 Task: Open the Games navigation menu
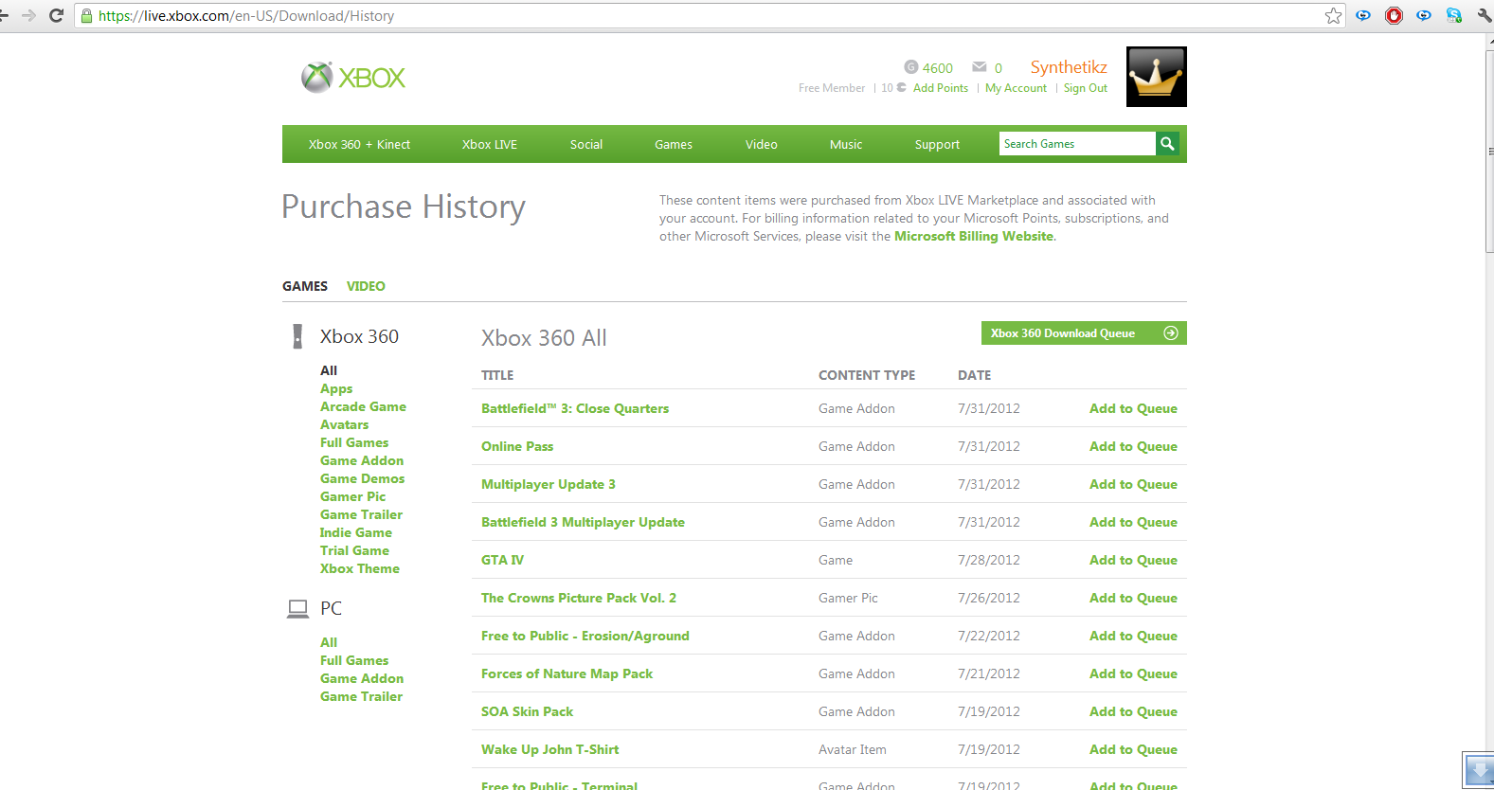674,145
